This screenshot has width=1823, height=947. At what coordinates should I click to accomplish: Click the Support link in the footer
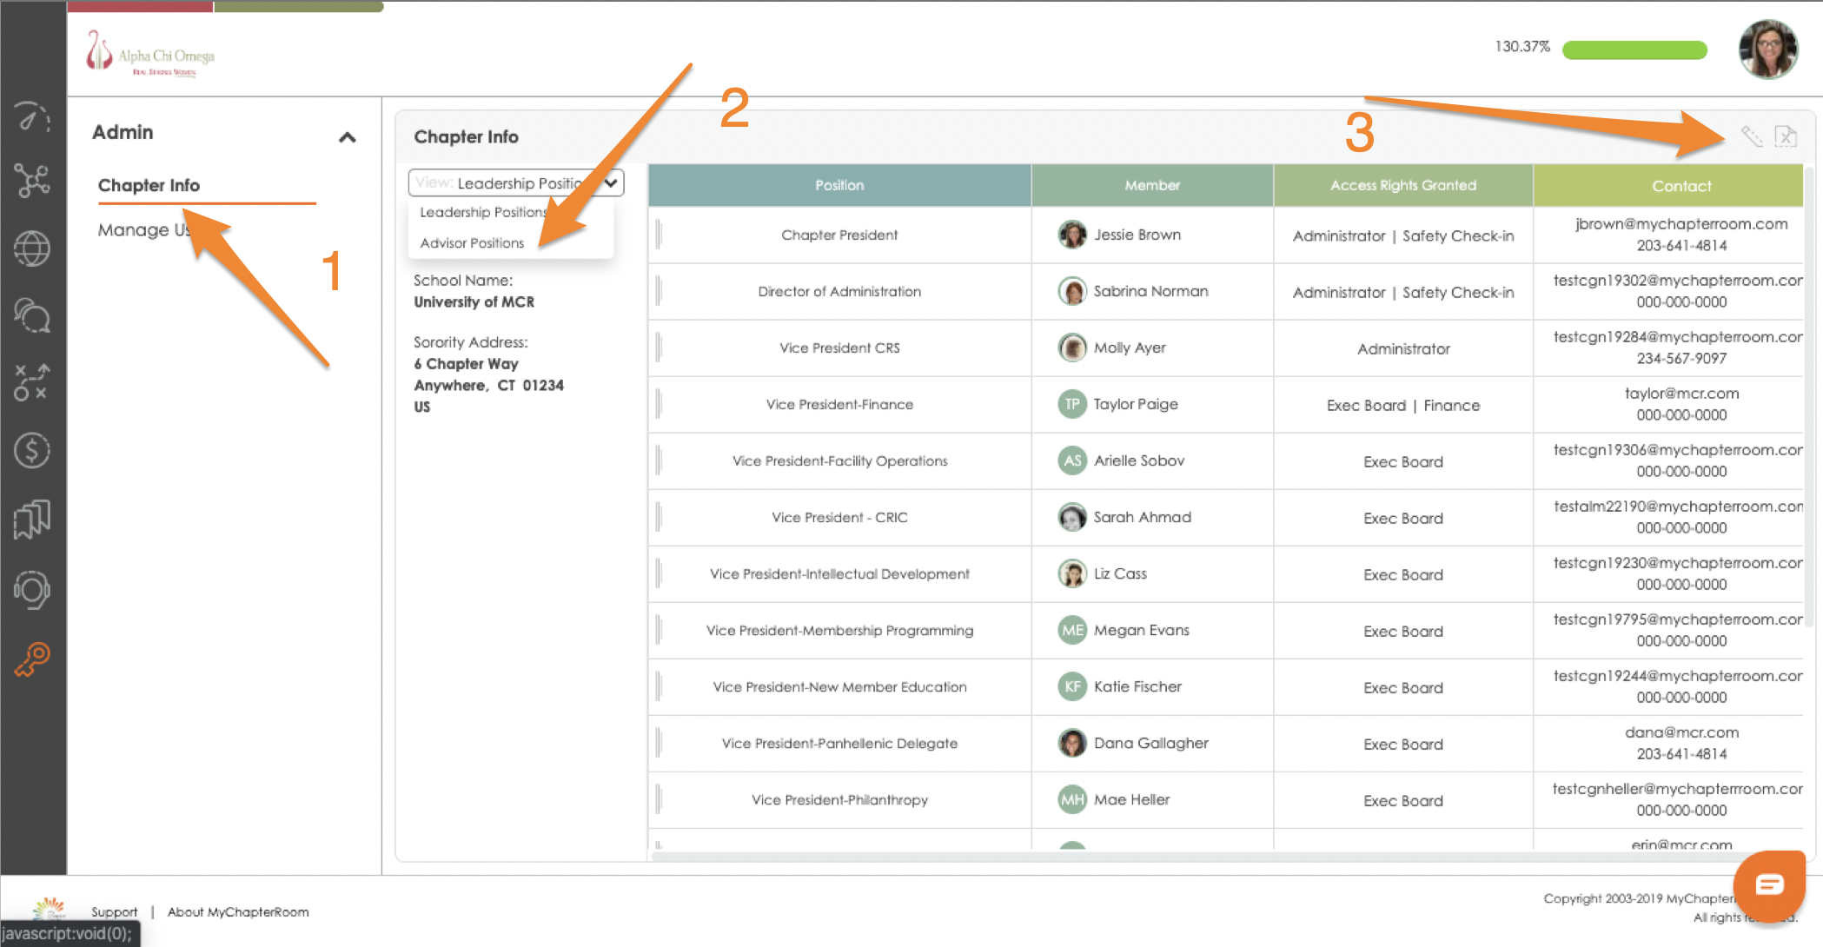pyautogui.click(x=114, y=911)
